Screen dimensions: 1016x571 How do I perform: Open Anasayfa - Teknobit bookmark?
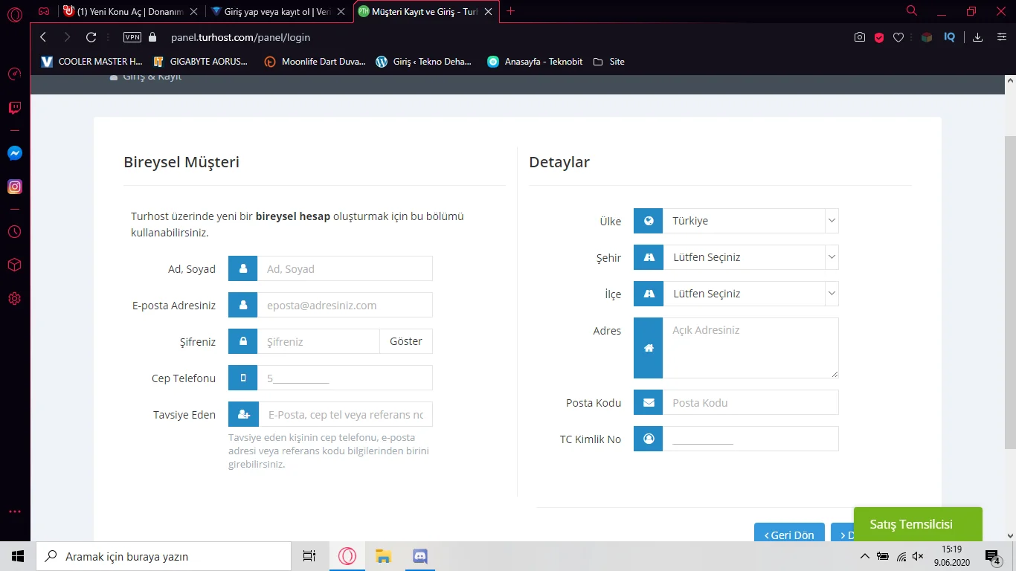(535, 62)
